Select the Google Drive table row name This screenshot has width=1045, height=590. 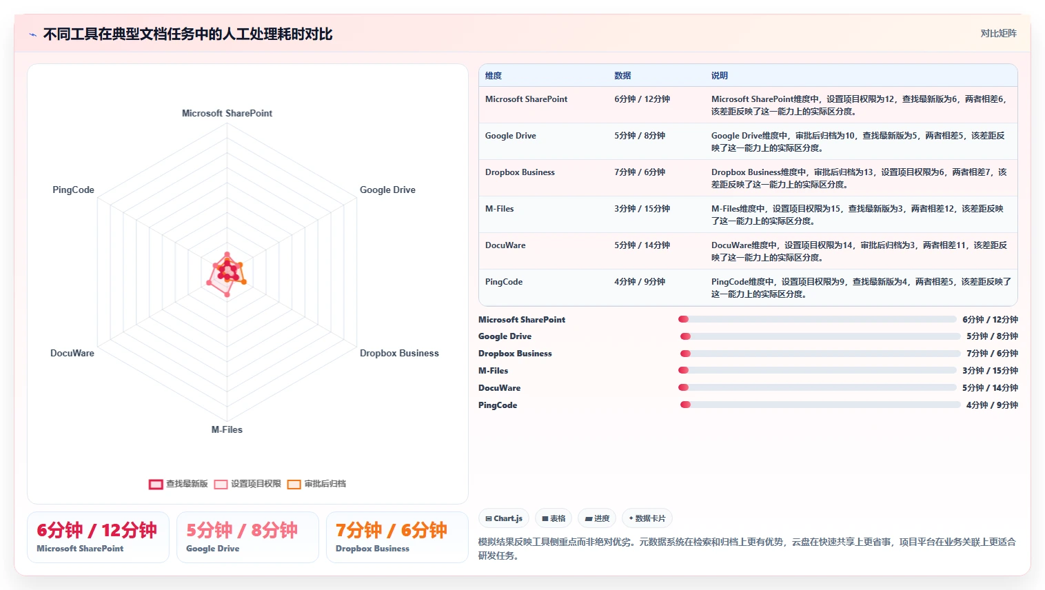click(510, 136)
